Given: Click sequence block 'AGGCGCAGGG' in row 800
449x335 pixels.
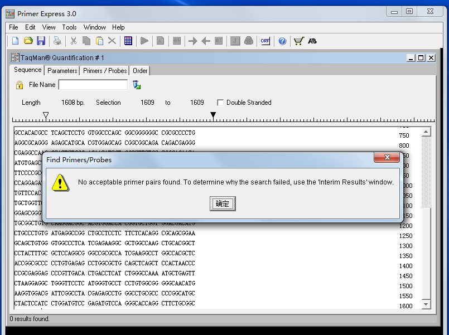Looking at the screenshot, I should (x=31, y=143).
